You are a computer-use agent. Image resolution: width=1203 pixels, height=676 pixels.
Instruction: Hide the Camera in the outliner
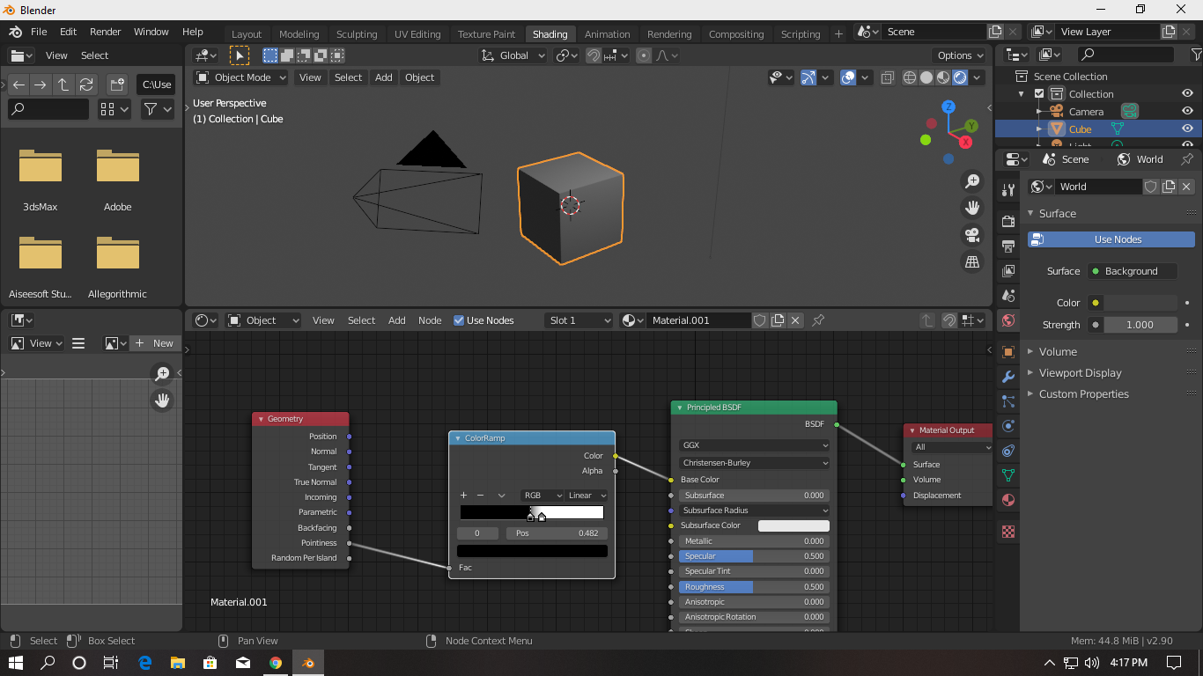point(1188,112)
